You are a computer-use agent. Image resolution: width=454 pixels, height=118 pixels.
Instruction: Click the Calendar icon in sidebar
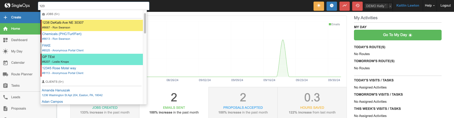(5, 63)
